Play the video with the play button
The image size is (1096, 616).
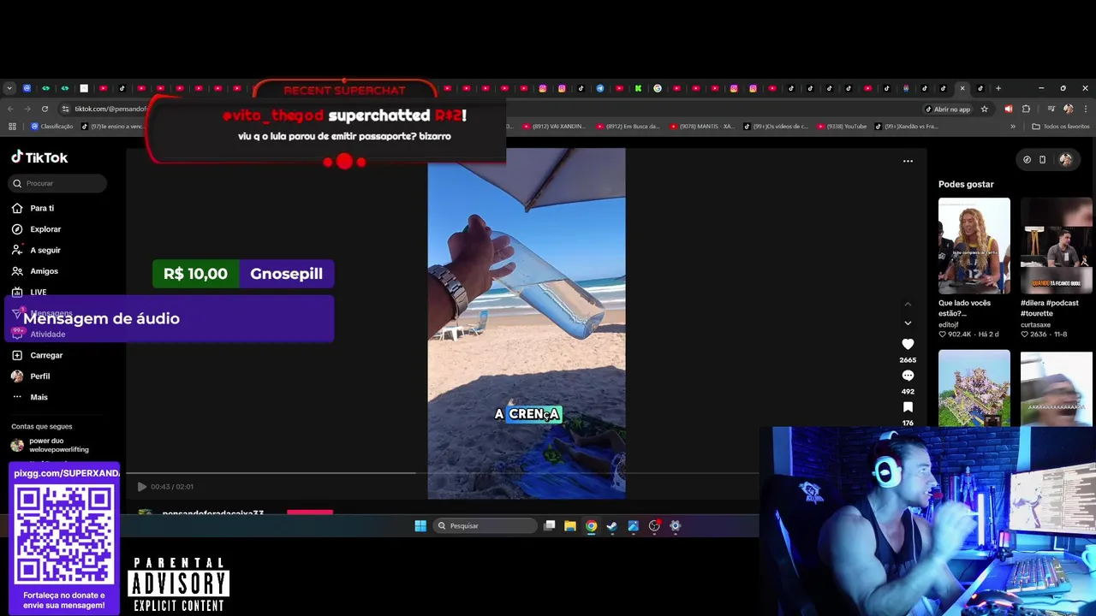tap(142, 487)
